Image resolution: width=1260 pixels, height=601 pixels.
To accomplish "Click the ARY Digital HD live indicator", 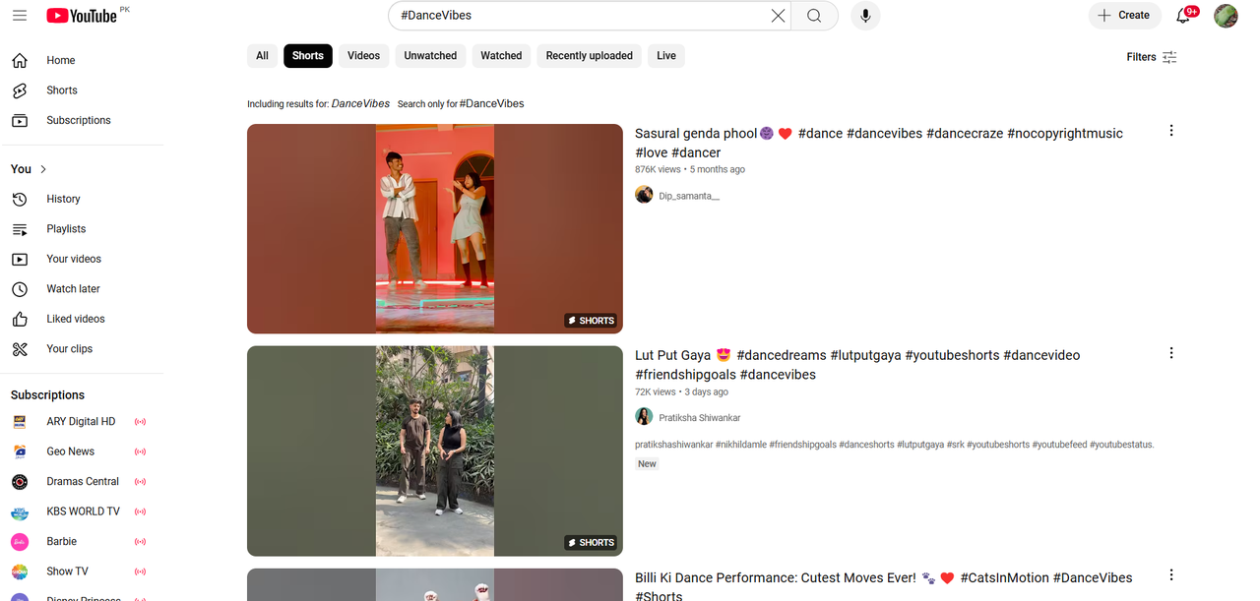I will pyautogui.click(x=140, y=422).
